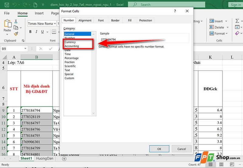Click the Cancel X icon in formula bar
The width and height of the screenshot is (243, 168).
coord(41,49)
